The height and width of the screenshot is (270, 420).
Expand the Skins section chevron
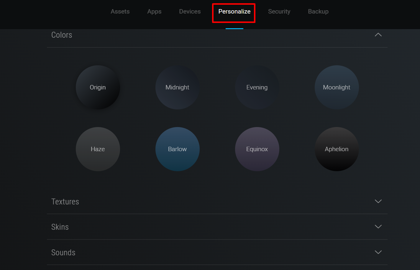pyautogui.click(x=378, y=226)
